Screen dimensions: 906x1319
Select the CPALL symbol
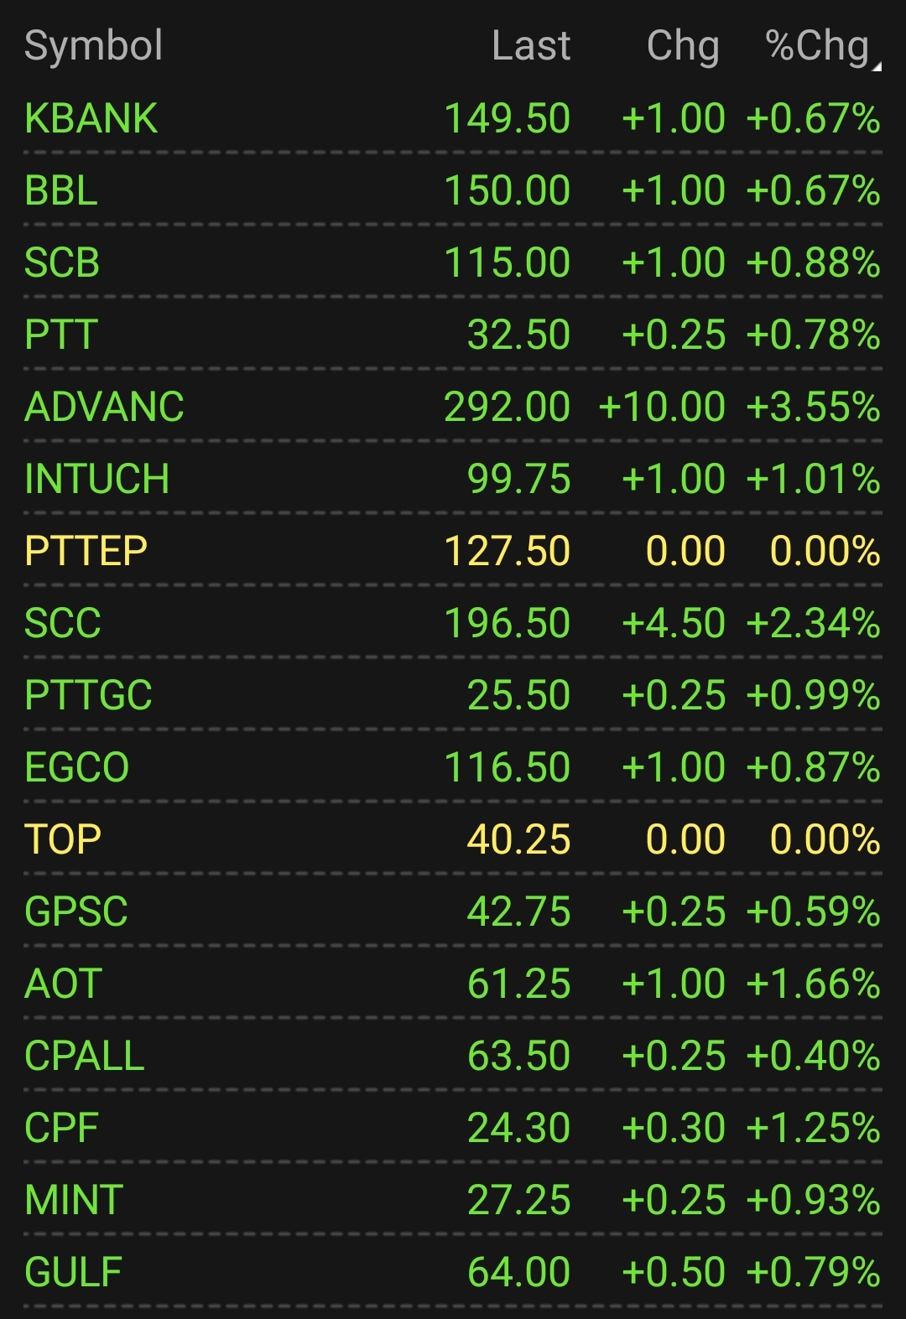pos(85,1056)
